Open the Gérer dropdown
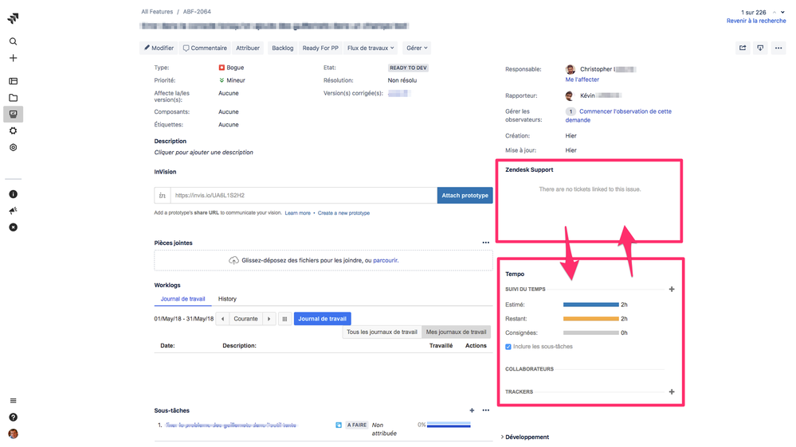The width and height of the screenshot is (796, 447). pos(417,48)
